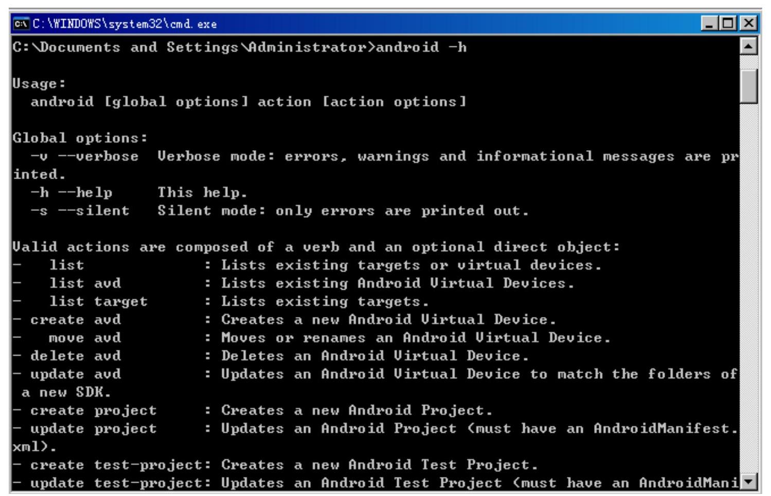The height and width of the screenshot is (496, 771).
Task: Click the "create project" action entry
Action: click(x=93, y=411)
